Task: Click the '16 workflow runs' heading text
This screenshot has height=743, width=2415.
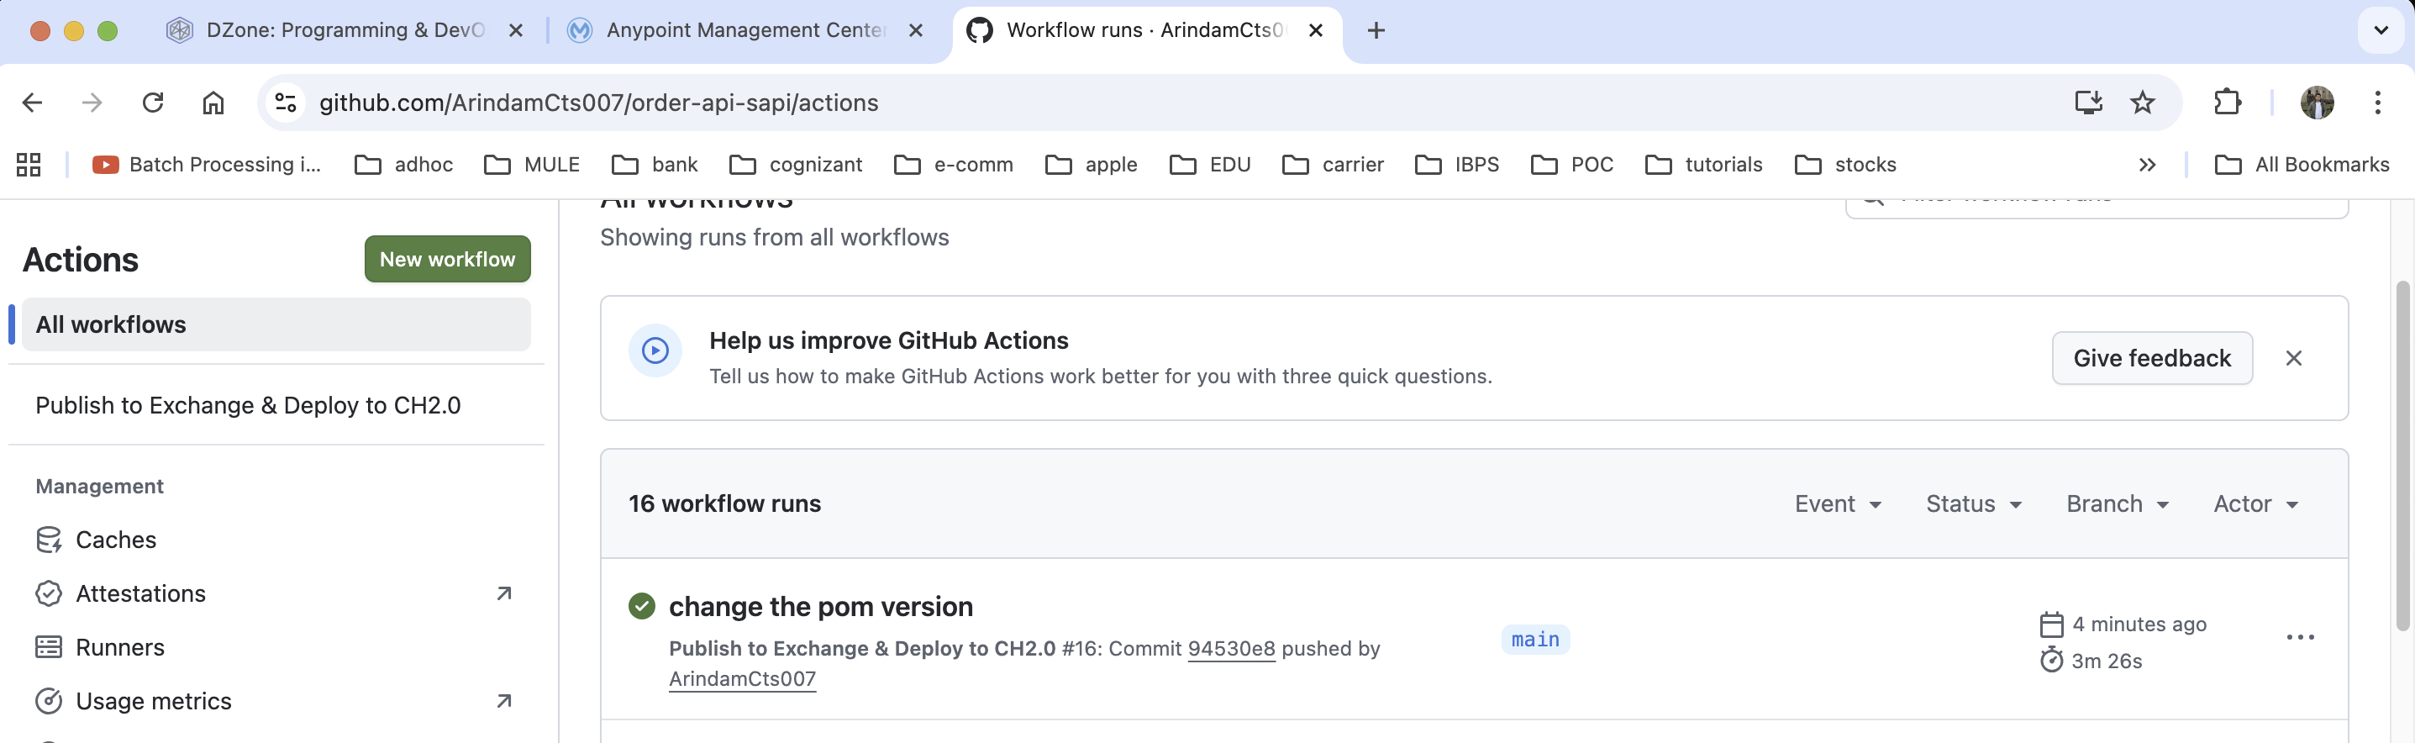Action: click(x=724, y=503)
